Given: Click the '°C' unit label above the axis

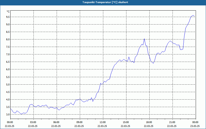Looking at the screenshot, I should click(8, 12).
